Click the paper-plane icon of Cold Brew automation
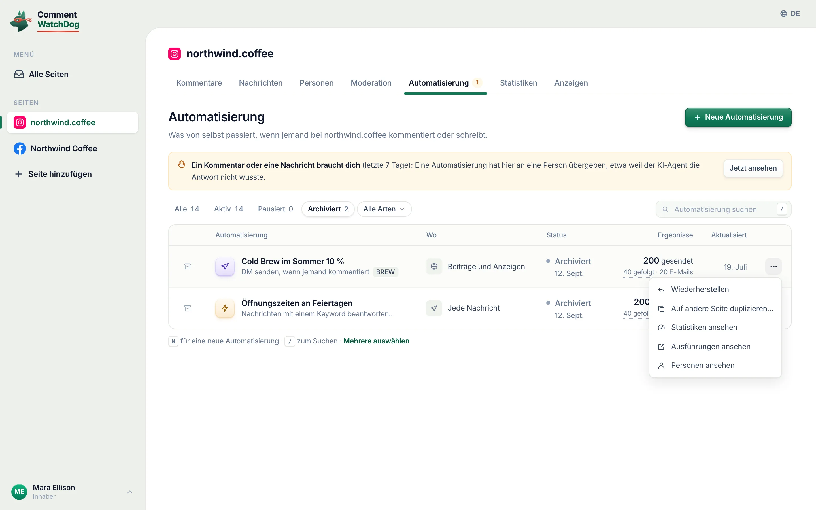 click(225, 266)
